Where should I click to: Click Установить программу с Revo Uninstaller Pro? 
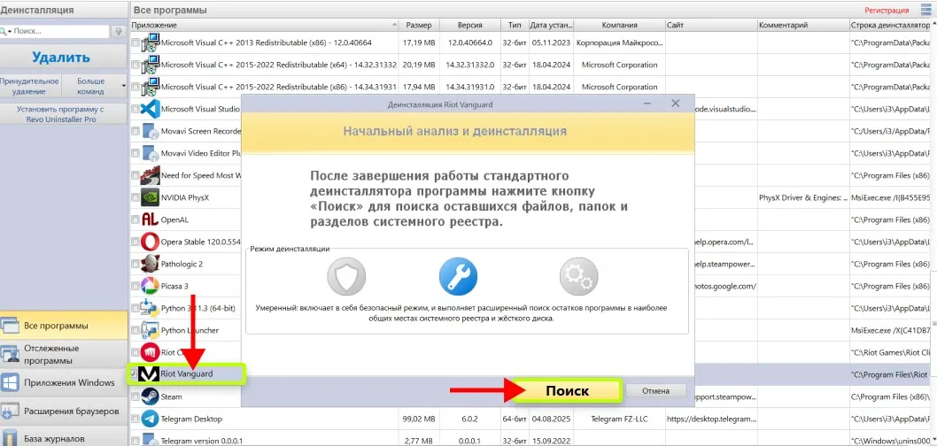(64, 114)
